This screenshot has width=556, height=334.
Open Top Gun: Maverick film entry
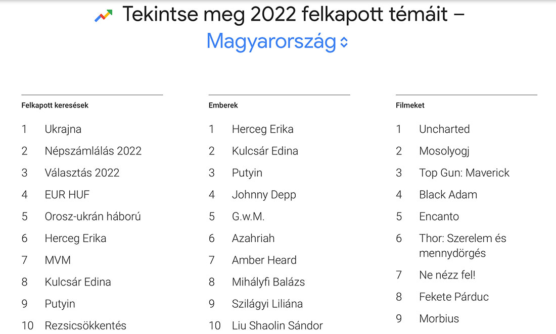pyautogui.click(x=464, y=173)
